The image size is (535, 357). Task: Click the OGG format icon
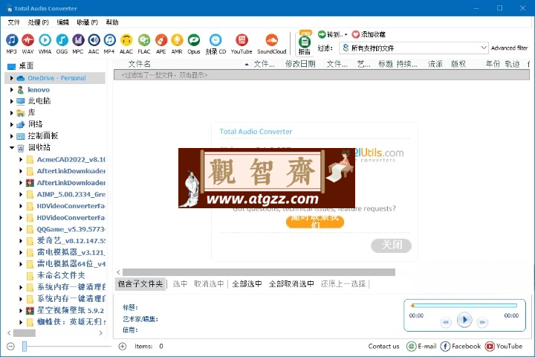click(62, 40)
